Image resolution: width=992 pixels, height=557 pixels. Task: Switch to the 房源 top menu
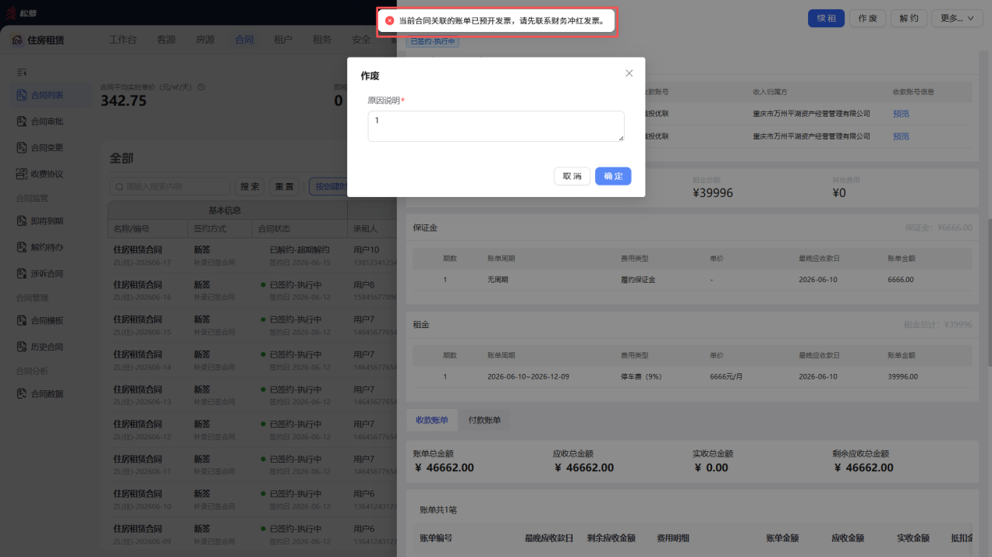(x=205, y=40)
